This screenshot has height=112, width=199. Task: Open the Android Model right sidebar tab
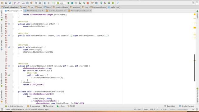(197, 95)
